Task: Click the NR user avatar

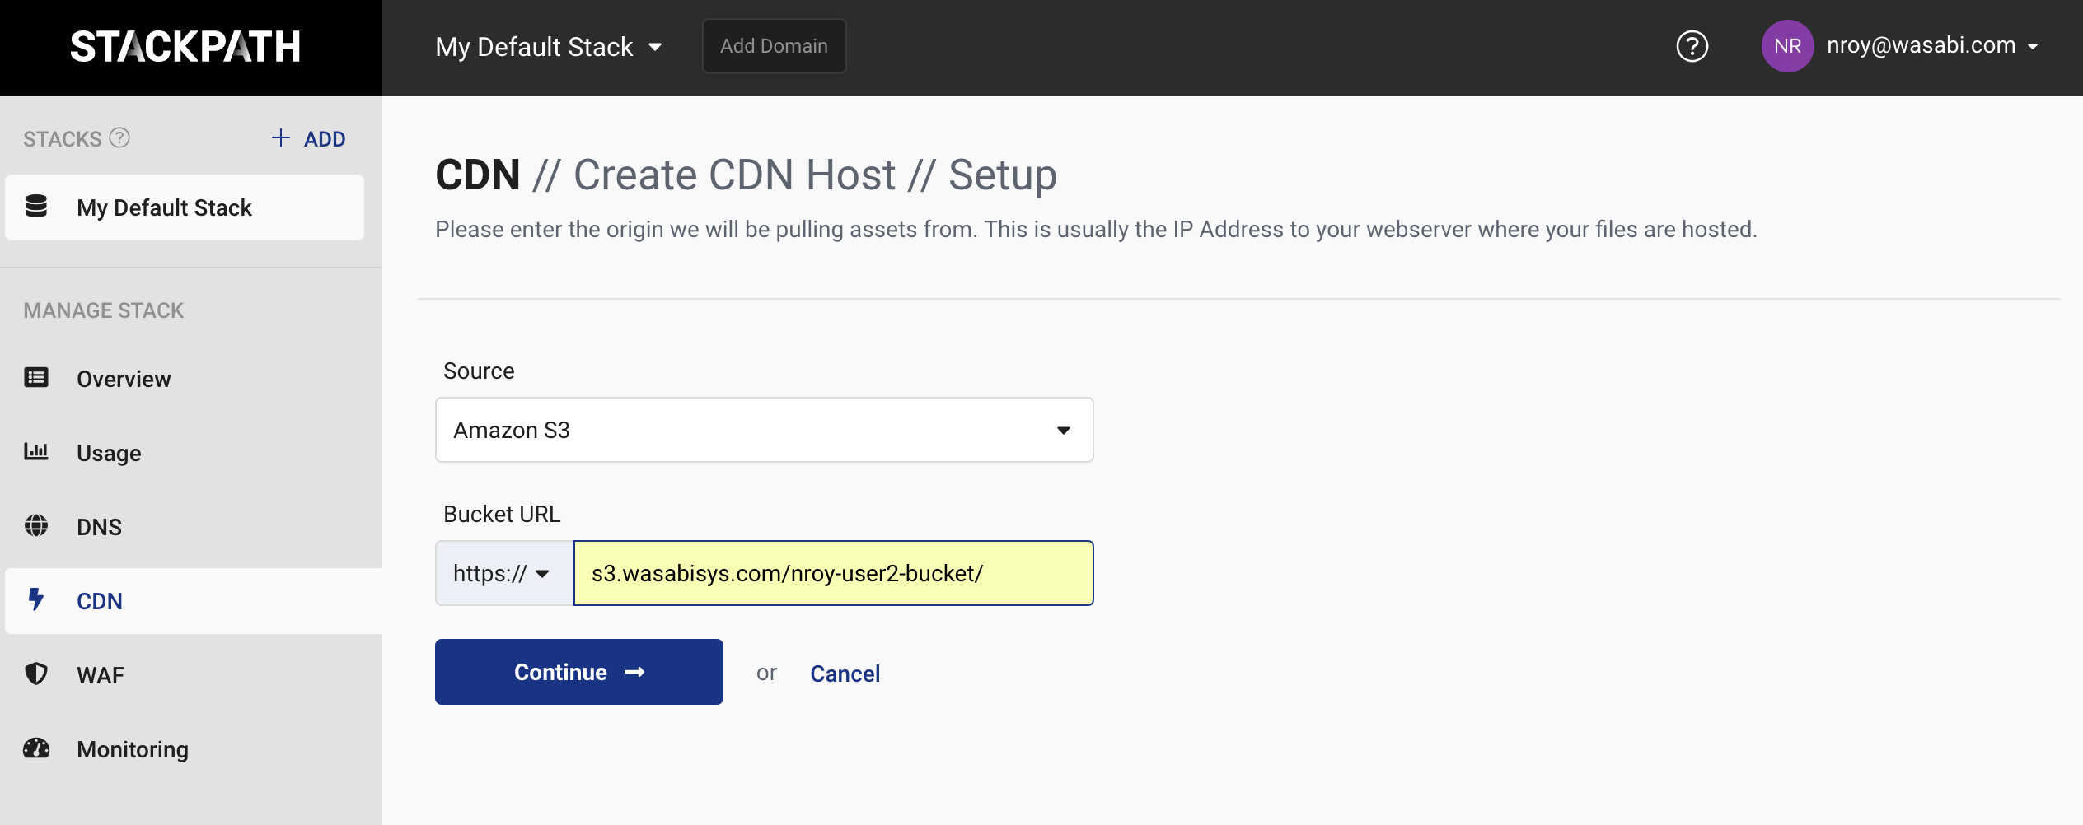Action: coord(1787,46)
